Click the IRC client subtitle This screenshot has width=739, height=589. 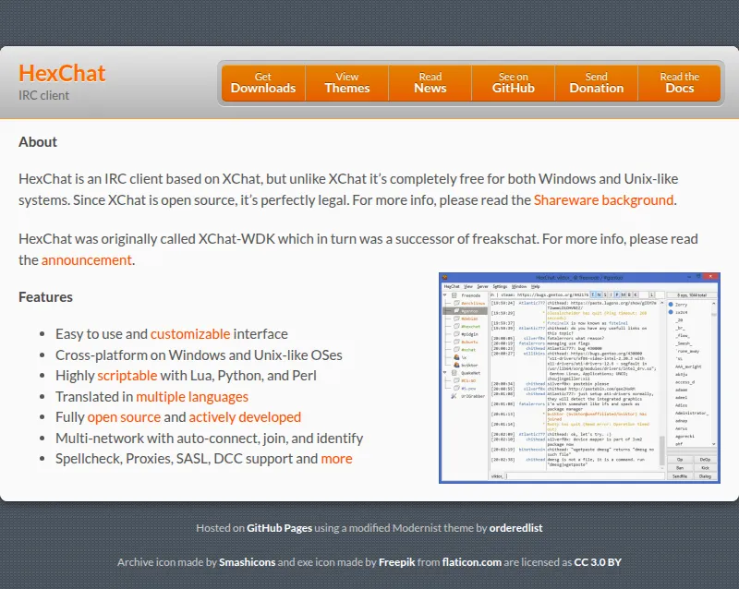43,95
